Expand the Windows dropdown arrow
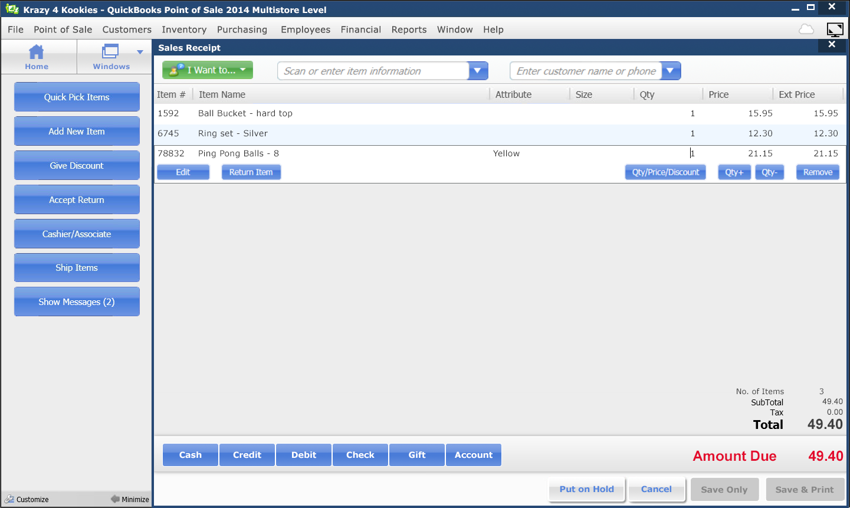 click(140, 52)
